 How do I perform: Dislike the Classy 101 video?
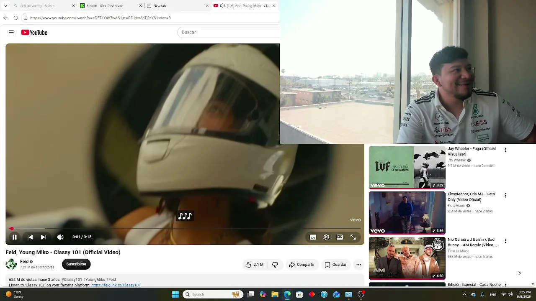(275, 265)
